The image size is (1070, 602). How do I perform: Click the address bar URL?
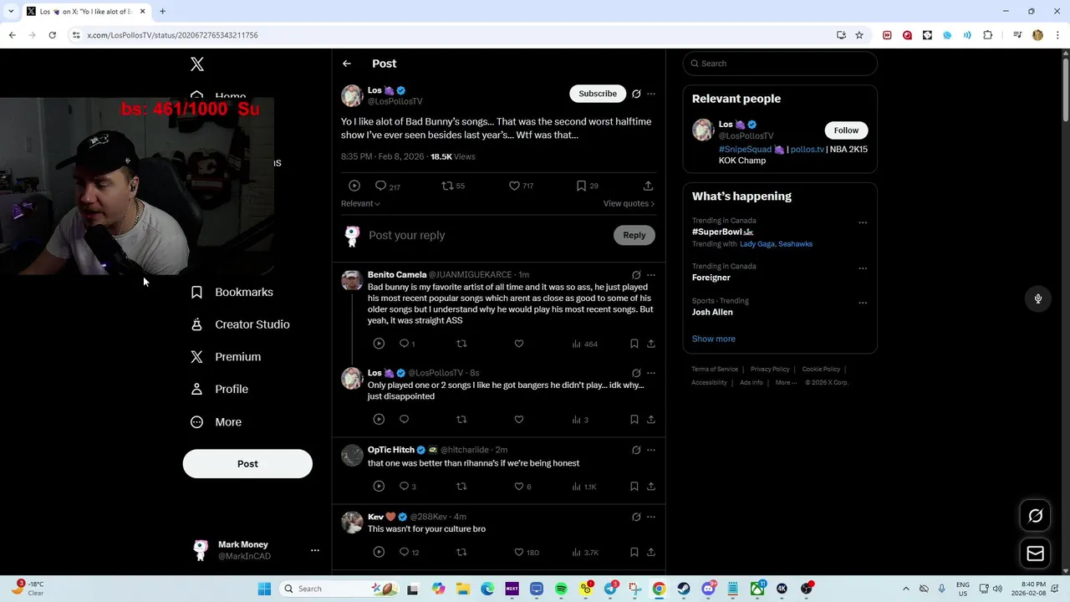[173, 35]
